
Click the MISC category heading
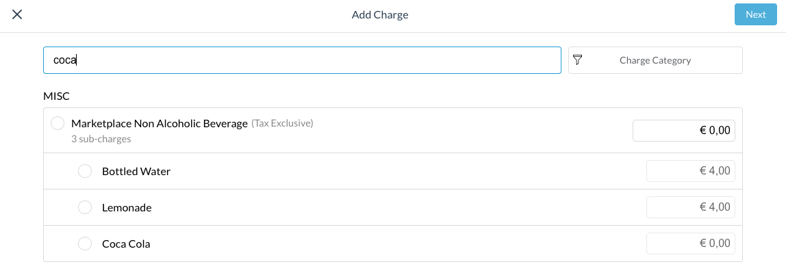56,95
